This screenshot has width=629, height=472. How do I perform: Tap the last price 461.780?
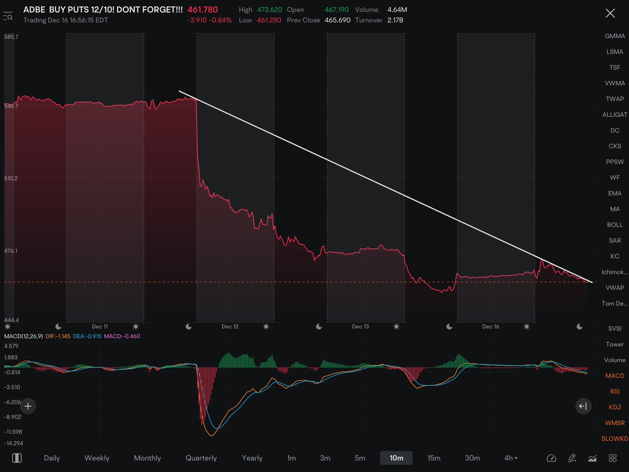203,10
